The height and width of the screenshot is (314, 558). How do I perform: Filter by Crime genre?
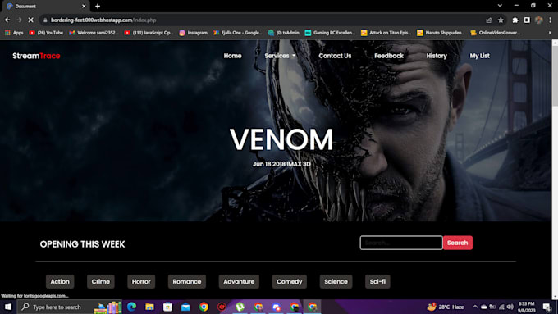pos(101,282)
